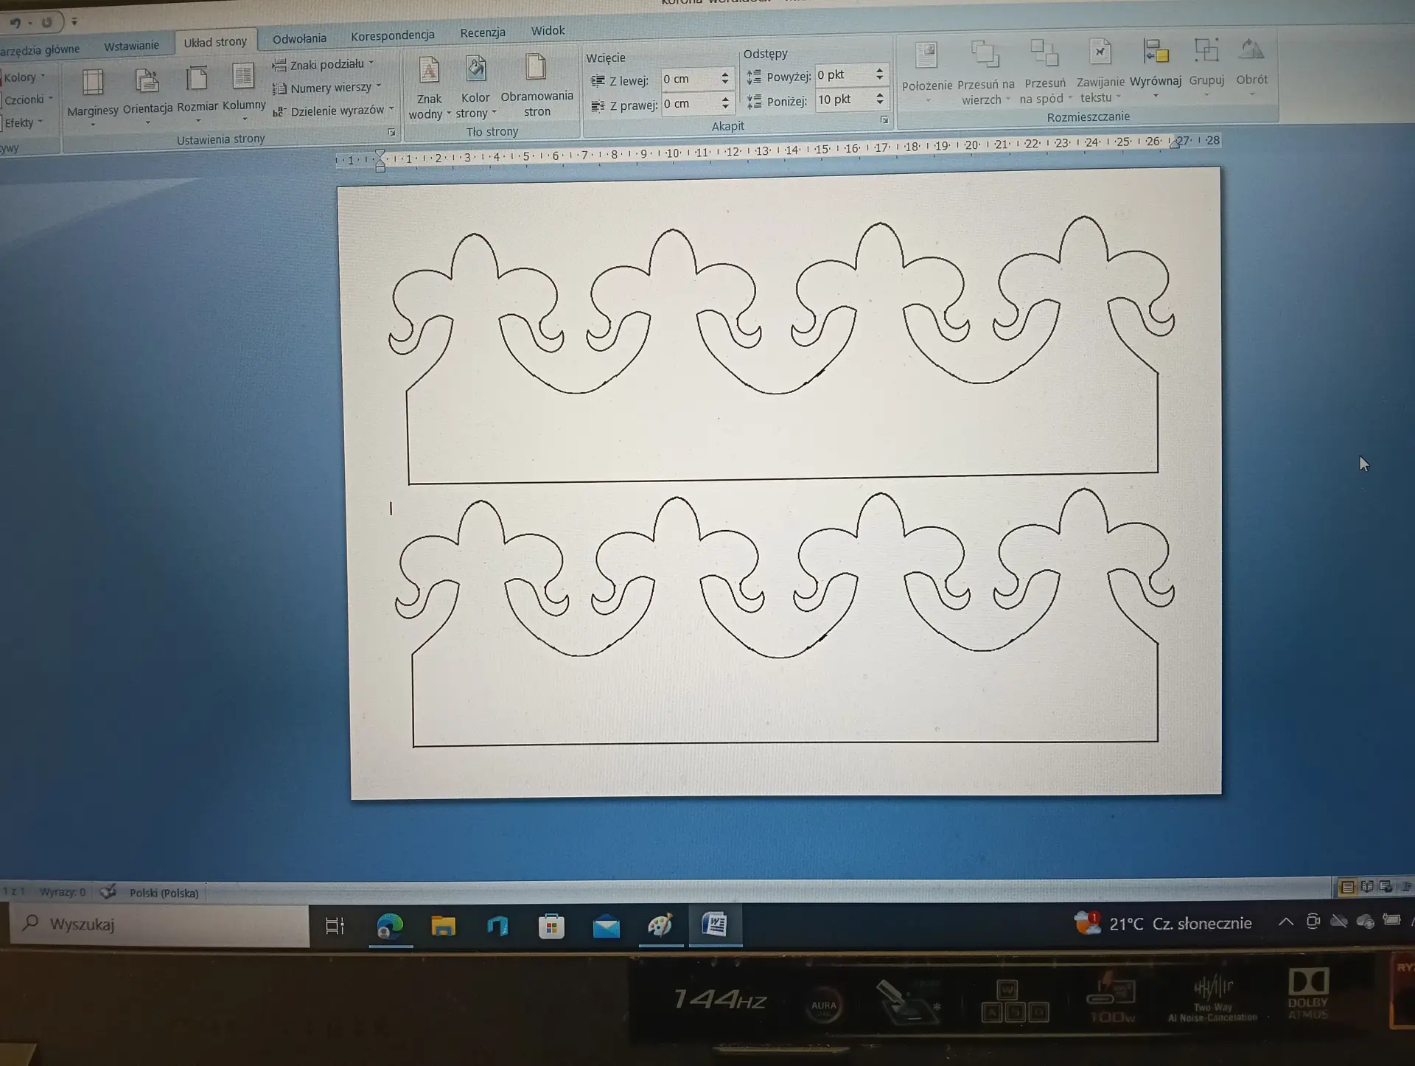This screenshot has height=1066, width=1415.
Task: Click the Z lewej indent input field
Action: pyautogui.click(x=689, y=79)
